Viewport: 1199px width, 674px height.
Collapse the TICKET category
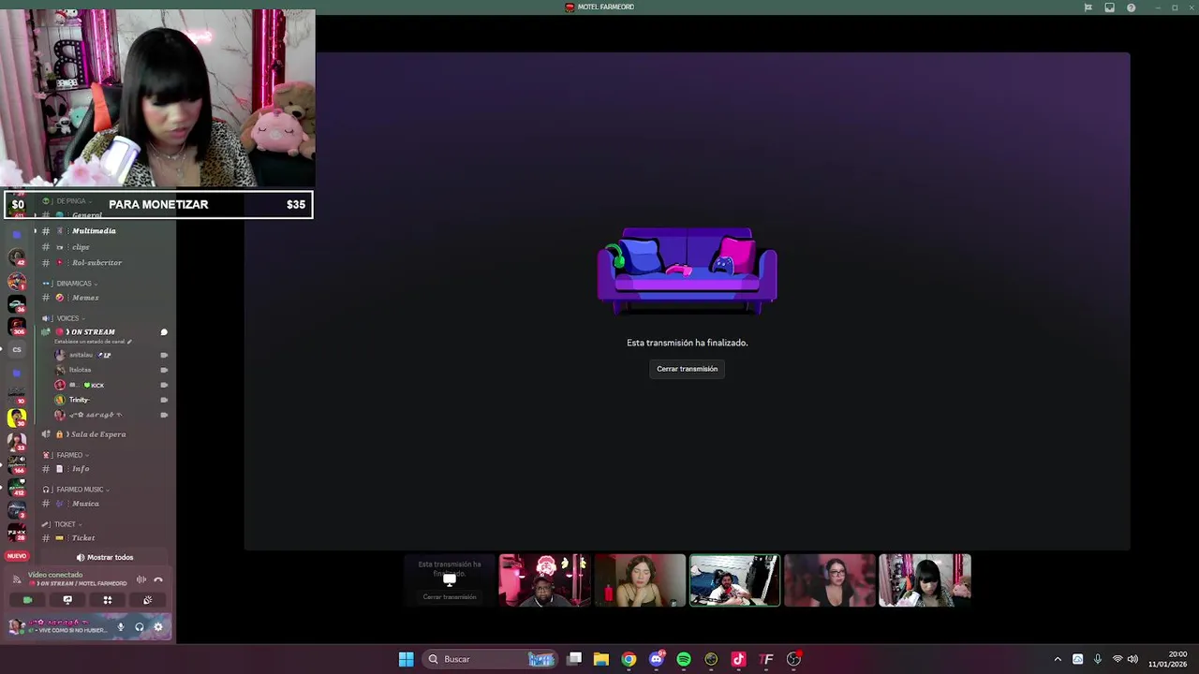point(65,524)
